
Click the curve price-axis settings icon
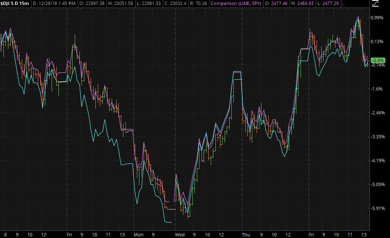[x=375, y=3]
